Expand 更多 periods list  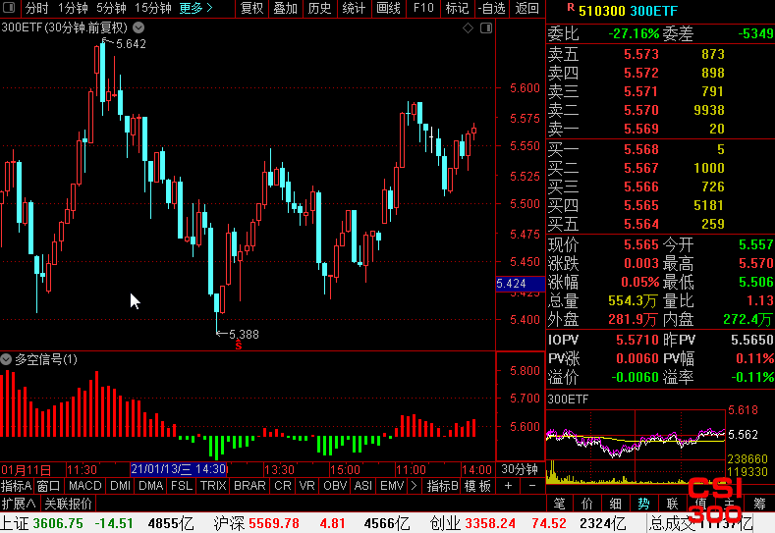195,8
